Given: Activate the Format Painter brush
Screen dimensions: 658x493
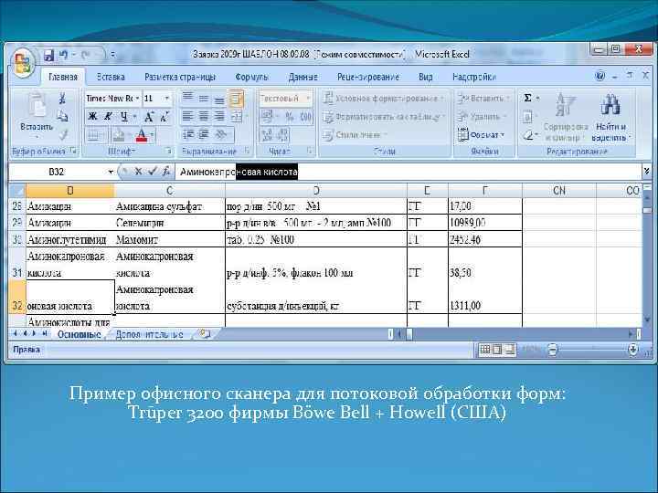Looking at the screenshot, I should click(63, 134).
